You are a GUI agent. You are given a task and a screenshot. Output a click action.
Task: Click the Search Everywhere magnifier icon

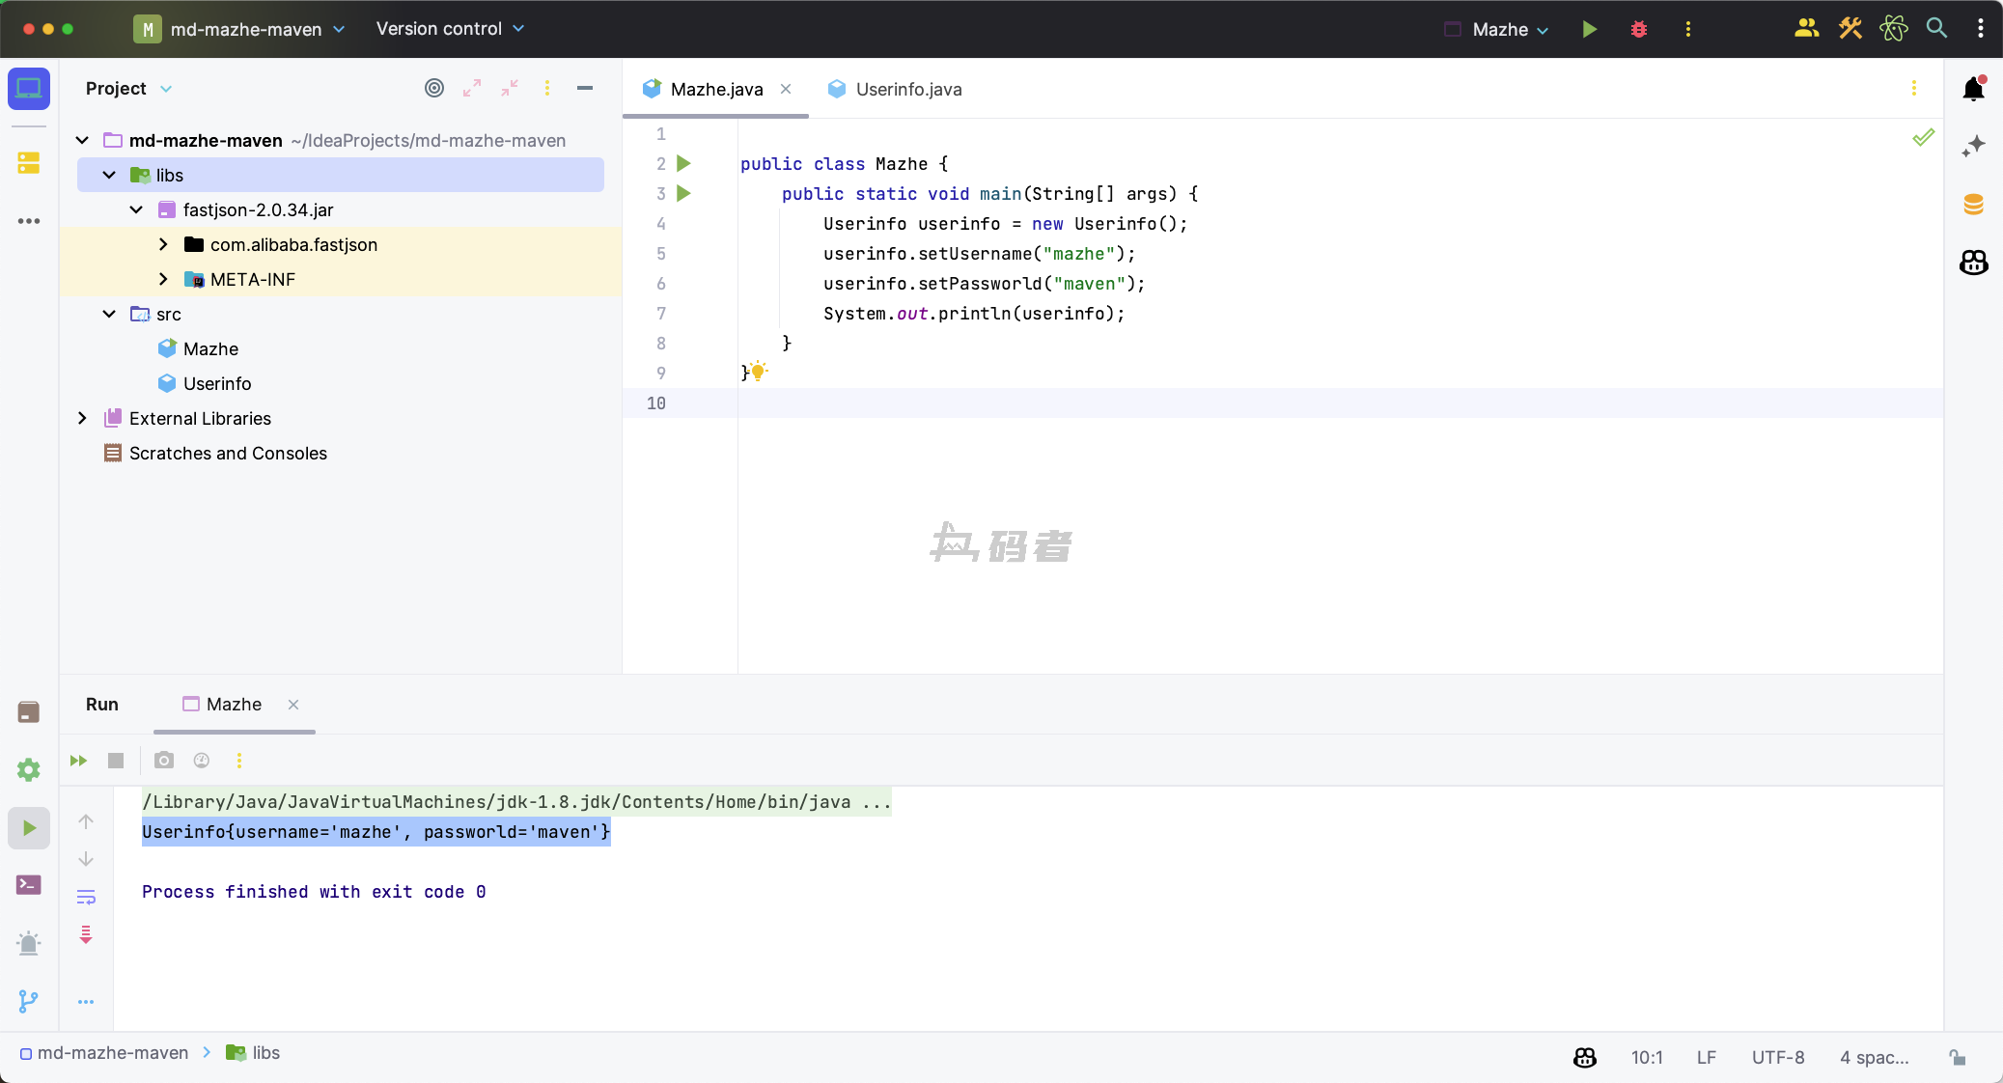(1936, 28)
